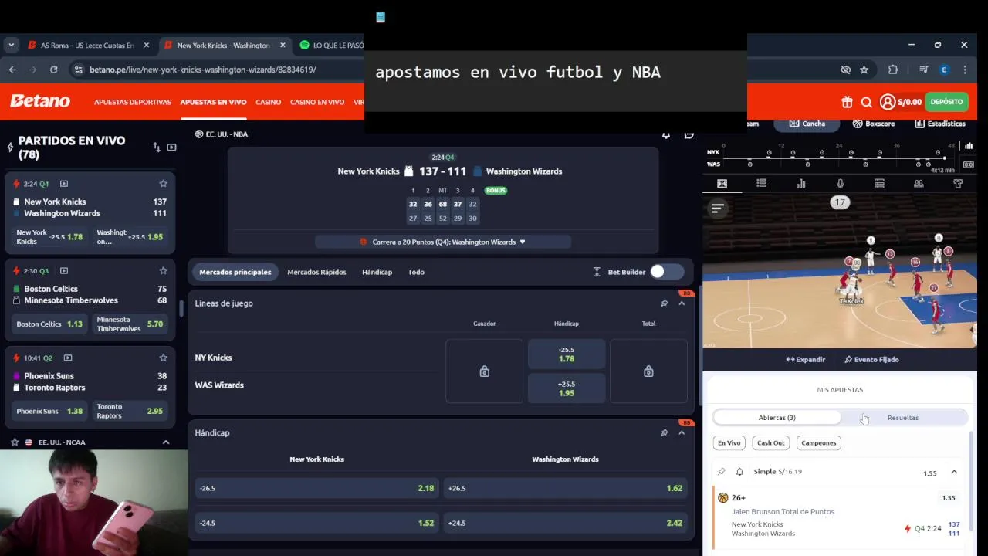
Task: Select Minnesota Timberwolves 5.70 odds
Action: 129,324
